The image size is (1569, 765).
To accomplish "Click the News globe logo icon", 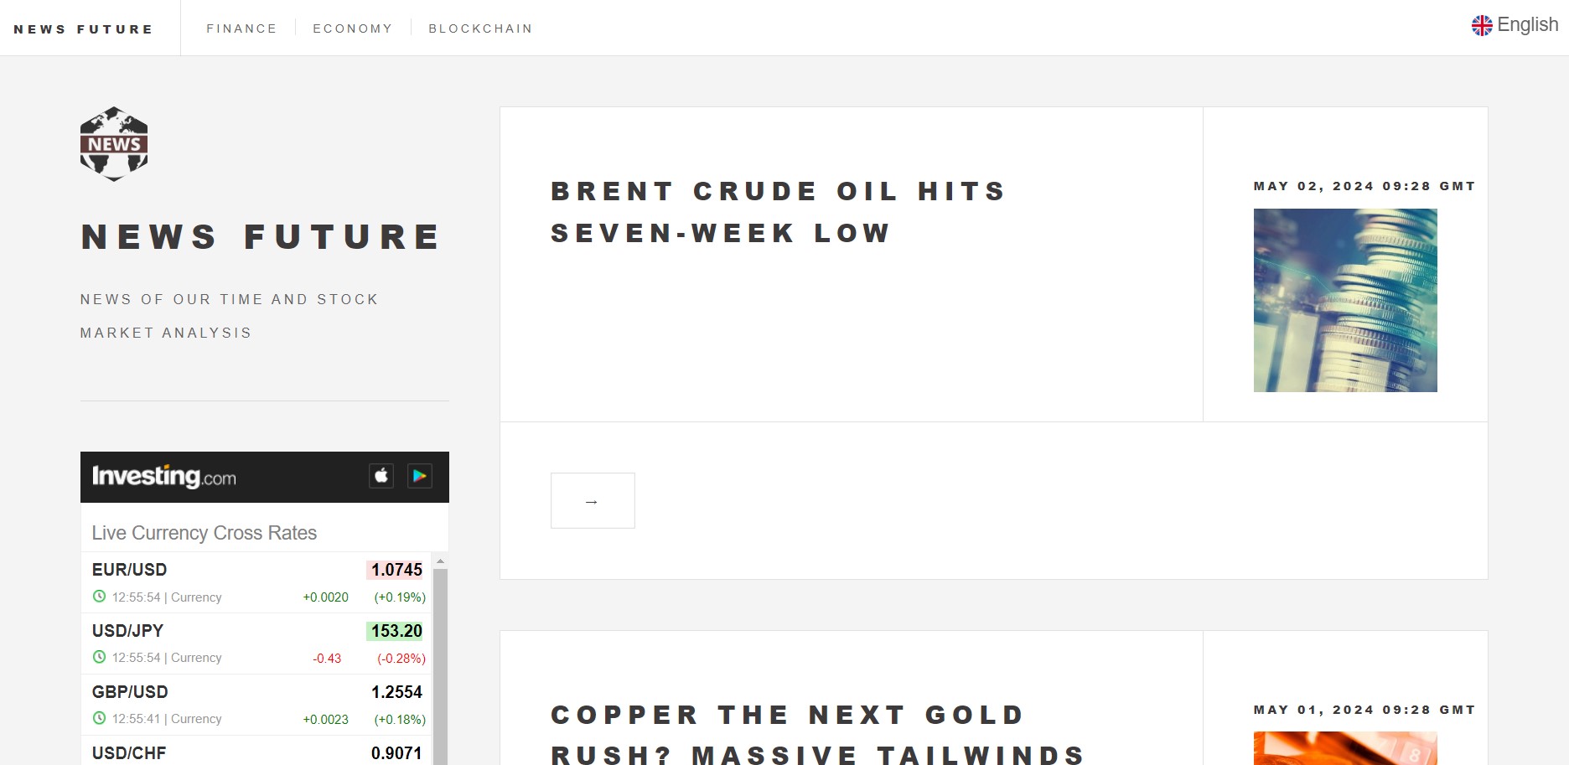I will click(x=114, y=144).
